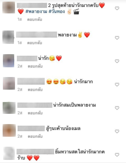The image size is (126, 163).
Task: Reply to the น่ารักสมเป็นพลายงาม comment
Action: tap(35, 113)
